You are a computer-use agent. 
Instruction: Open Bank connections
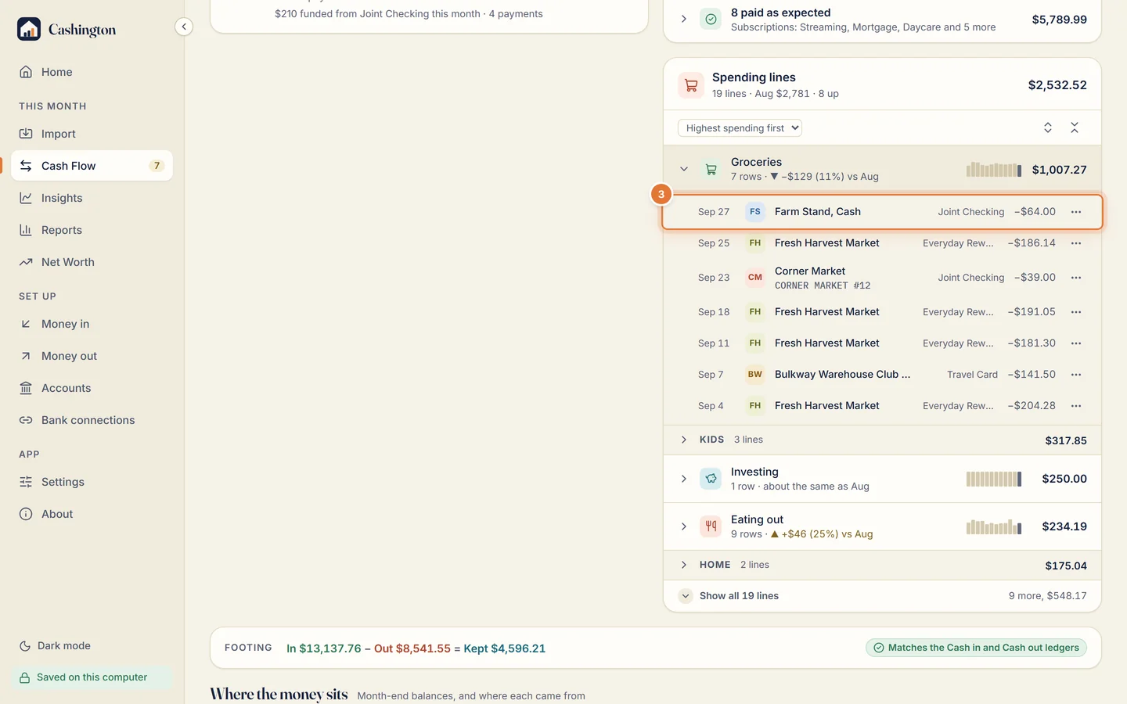[x=92, y=420]
